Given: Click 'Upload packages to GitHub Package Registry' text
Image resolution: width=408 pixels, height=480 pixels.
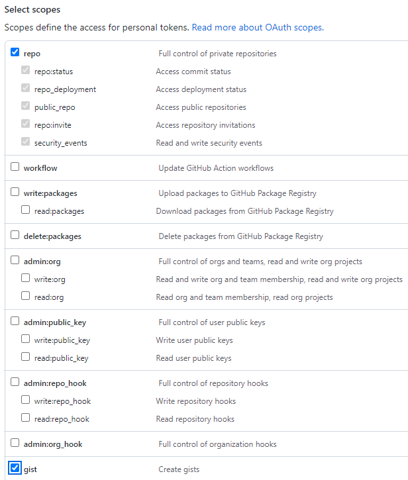Looking at the screenshot, I should click(237, 193).
